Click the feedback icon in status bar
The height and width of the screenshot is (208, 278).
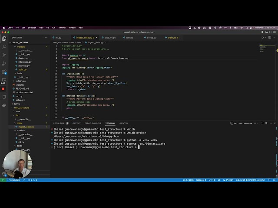269,180
